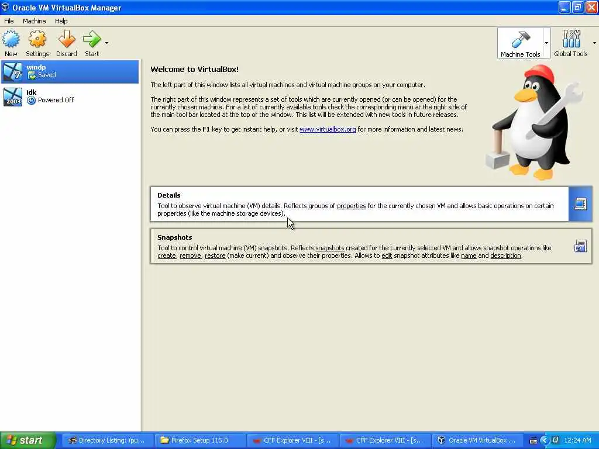This screenshot has width=599, height=449.
Task: Open the Machine Tools hammer button
Action: point(520,43)
